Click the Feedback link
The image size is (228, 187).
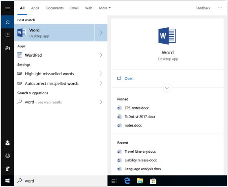coord(203,8)
